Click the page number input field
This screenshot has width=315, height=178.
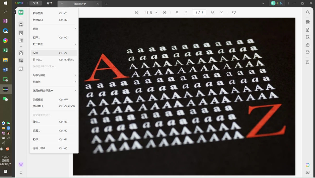(x=199, y=13)
